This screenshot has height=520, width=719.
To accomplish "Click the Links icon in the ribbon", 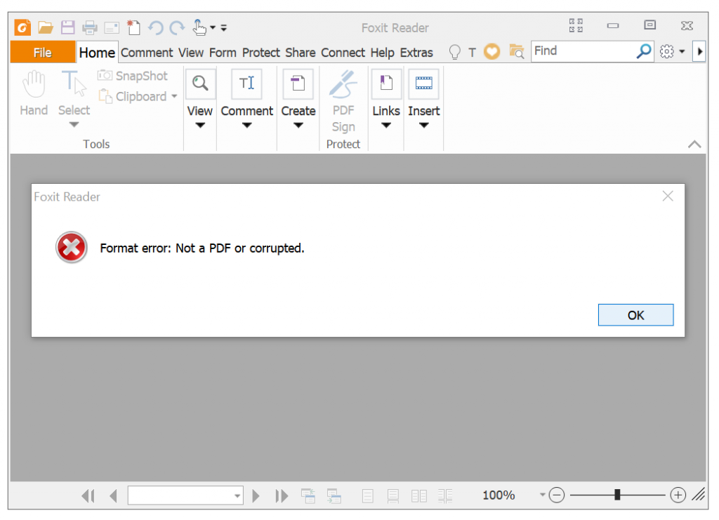I will click(386, 84).
